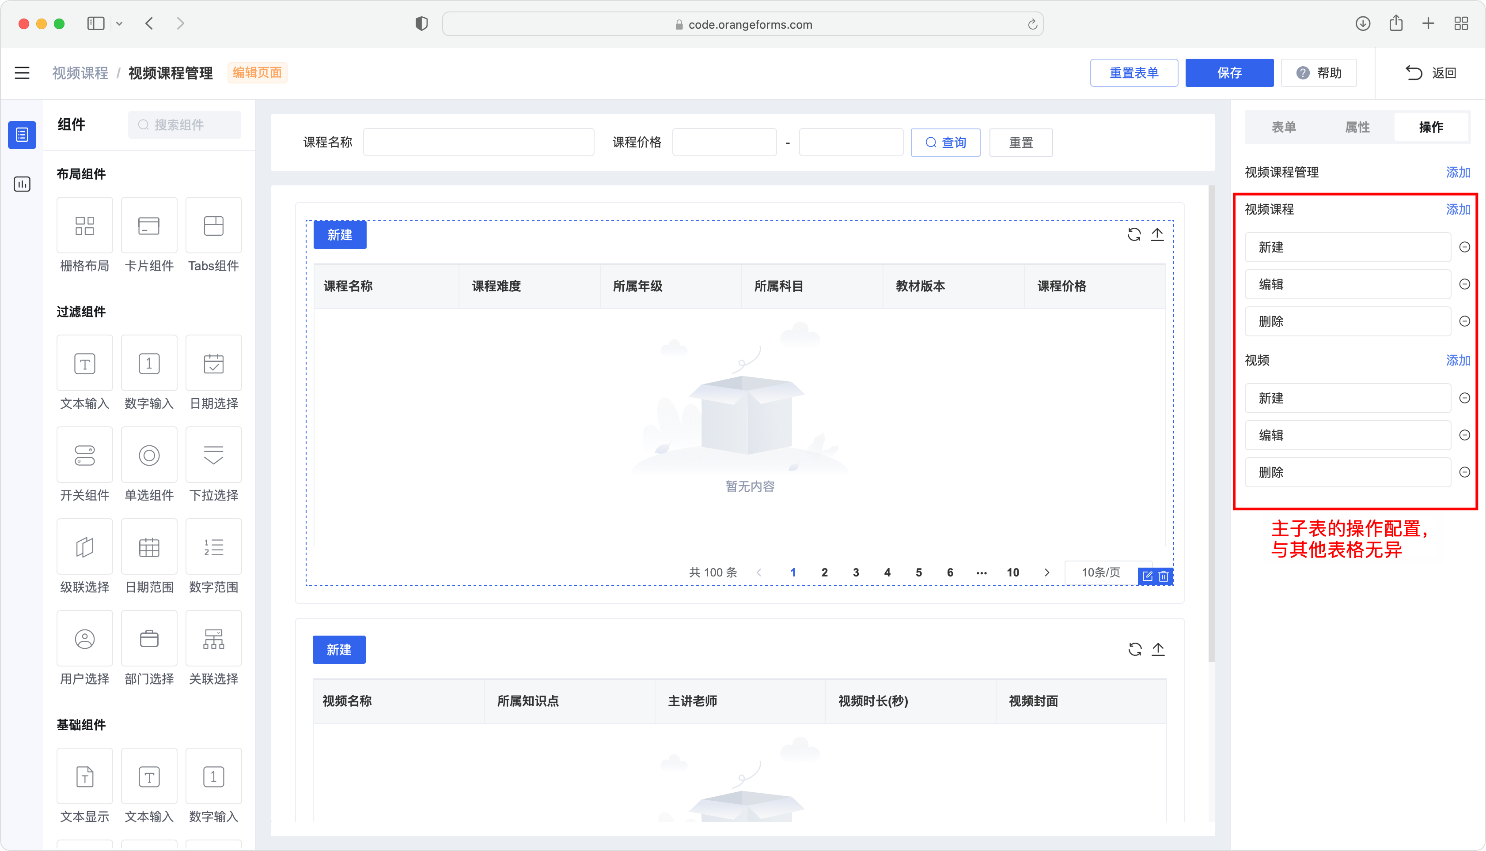Remove 编辑 operation under 视频
Image resolution: width=1486 pixels, height=851 pixels.
(x=1464, y=435)
